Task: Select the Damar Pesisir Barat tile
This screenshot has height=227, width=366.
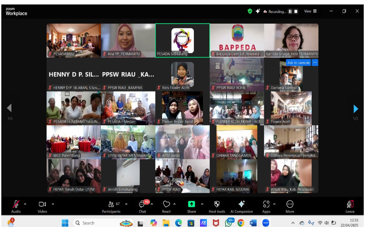Action: click(x=182, y=108)
